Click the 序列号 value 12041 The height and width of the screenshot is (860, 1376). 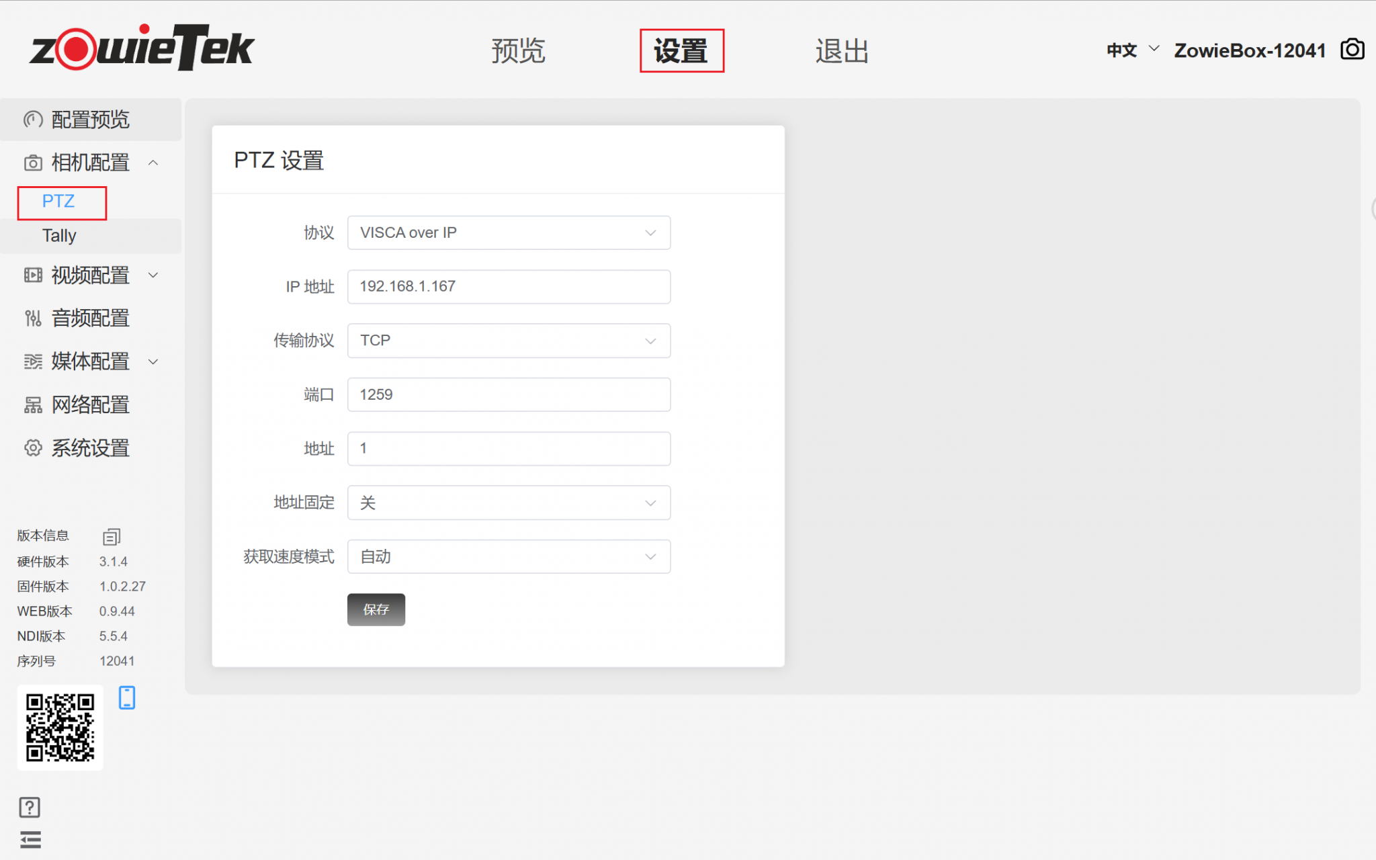(x=117, y=661)
